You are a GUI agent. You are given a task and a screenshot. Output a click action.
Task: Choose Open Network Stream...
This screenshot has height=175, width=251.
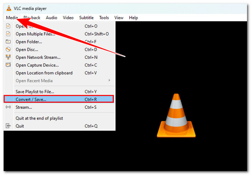click(x=59, y=57)
